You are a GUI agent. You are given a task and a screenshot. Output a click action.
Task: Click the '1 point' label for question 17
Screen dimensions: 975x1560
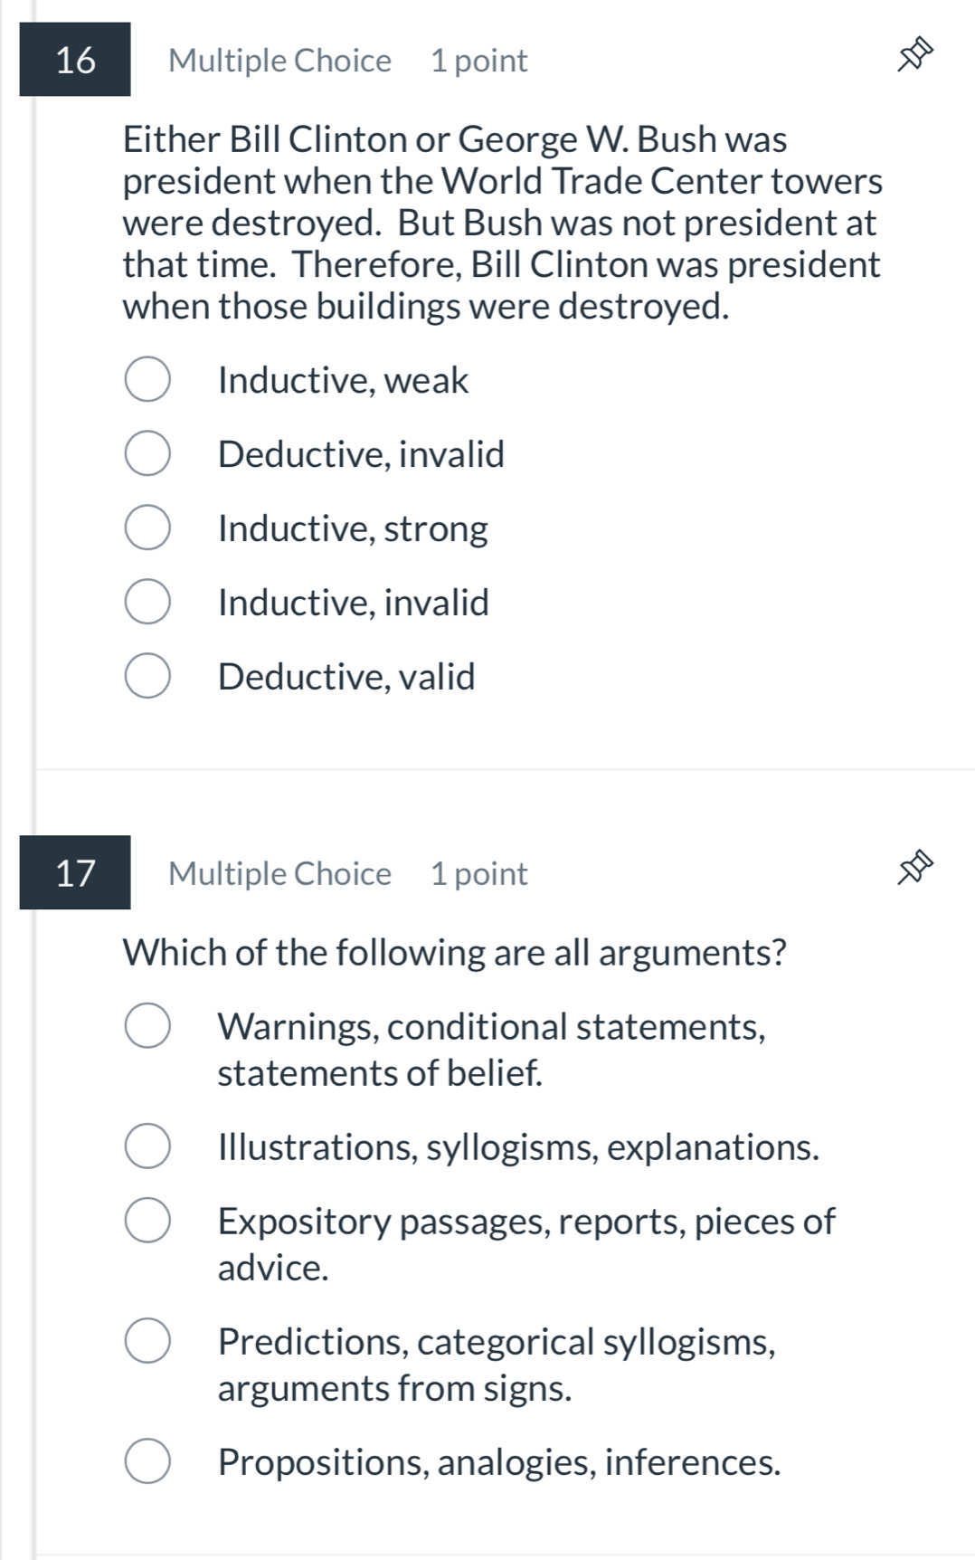point(478,874)
